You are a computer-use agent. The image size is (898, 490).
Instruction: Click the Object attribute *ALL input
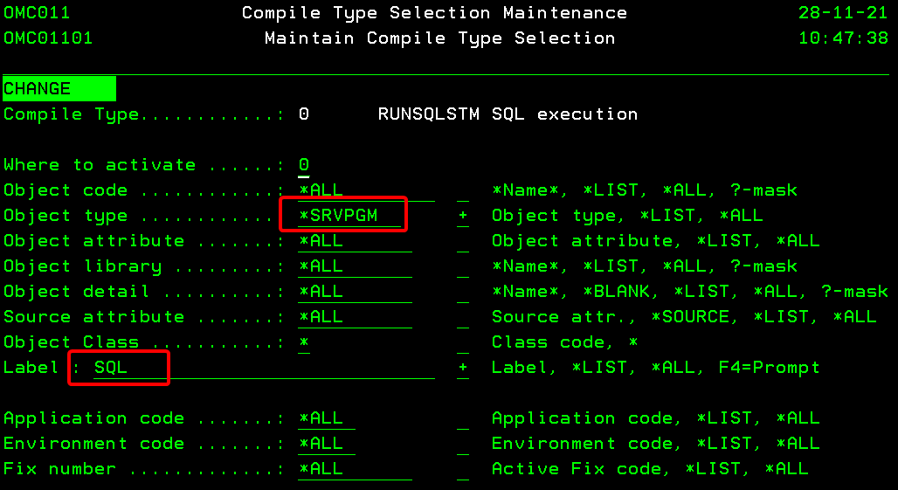tap(354, 241)
